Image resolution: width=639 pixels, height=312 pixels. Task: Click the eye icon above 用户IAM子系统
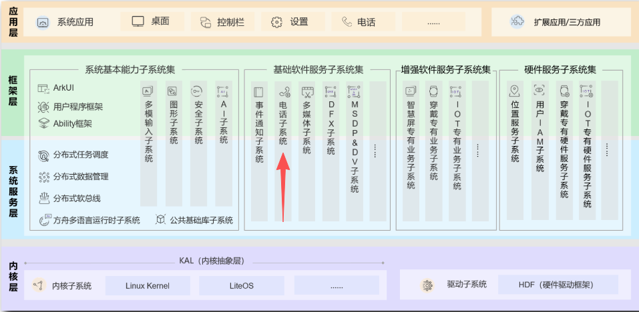[x=539, y=90]
